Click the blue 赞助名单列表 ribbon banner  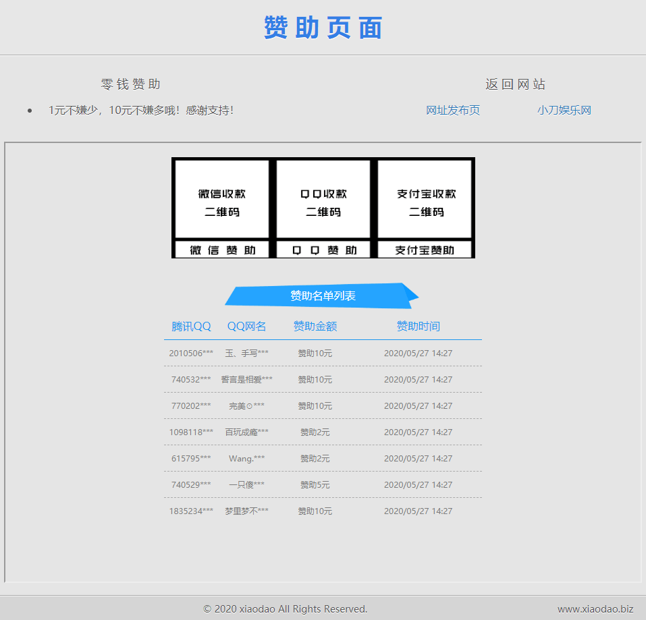tap(323, 295)
